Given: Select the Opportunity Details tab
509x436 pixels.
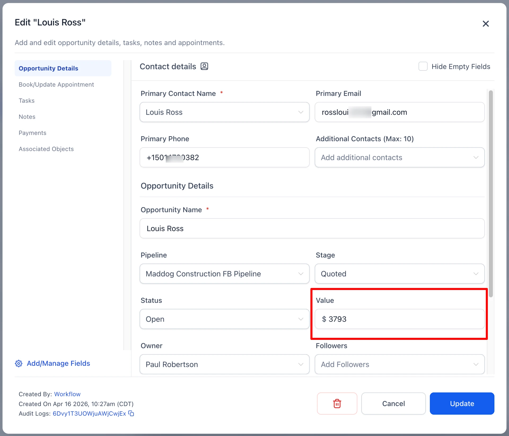Looking at the screenshot, I should [63, 68].
